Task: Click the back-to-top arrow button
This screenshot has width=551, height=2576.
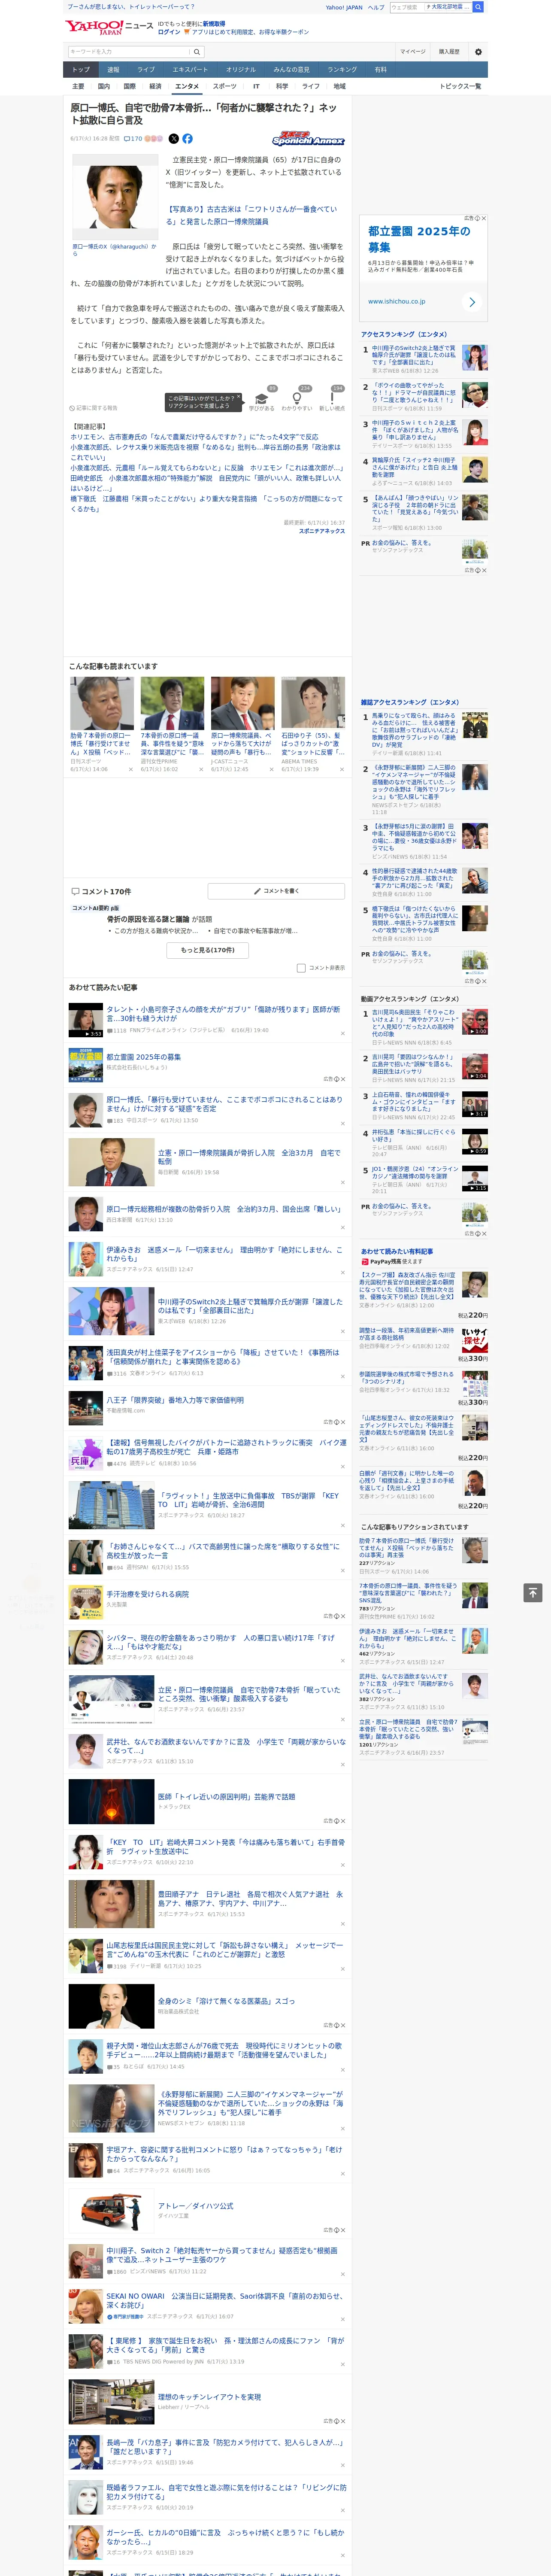Action: pyautogui.click(x=533, y=1592)
